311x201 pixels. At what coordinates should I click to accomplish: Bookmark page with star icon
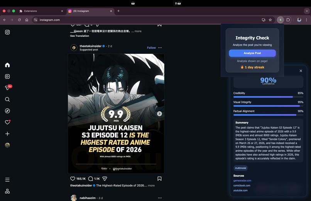pos(270,20)
